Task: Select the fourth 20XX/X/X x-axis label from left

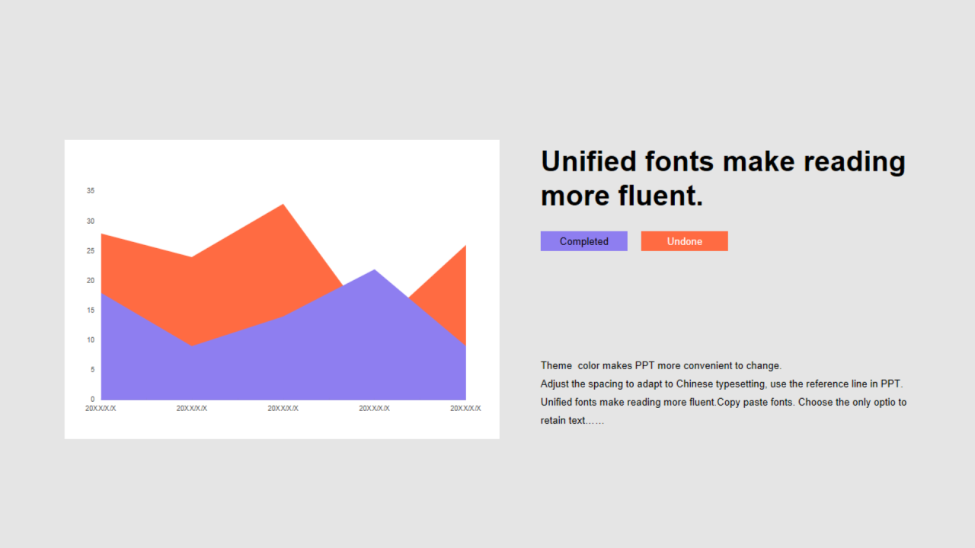Action: tap(374, 409)
